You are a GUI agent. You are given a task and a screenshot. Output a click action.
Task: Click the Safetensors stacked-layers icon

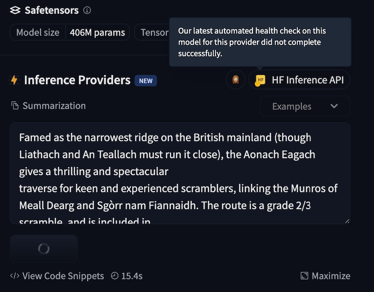(x=15, y=10)
